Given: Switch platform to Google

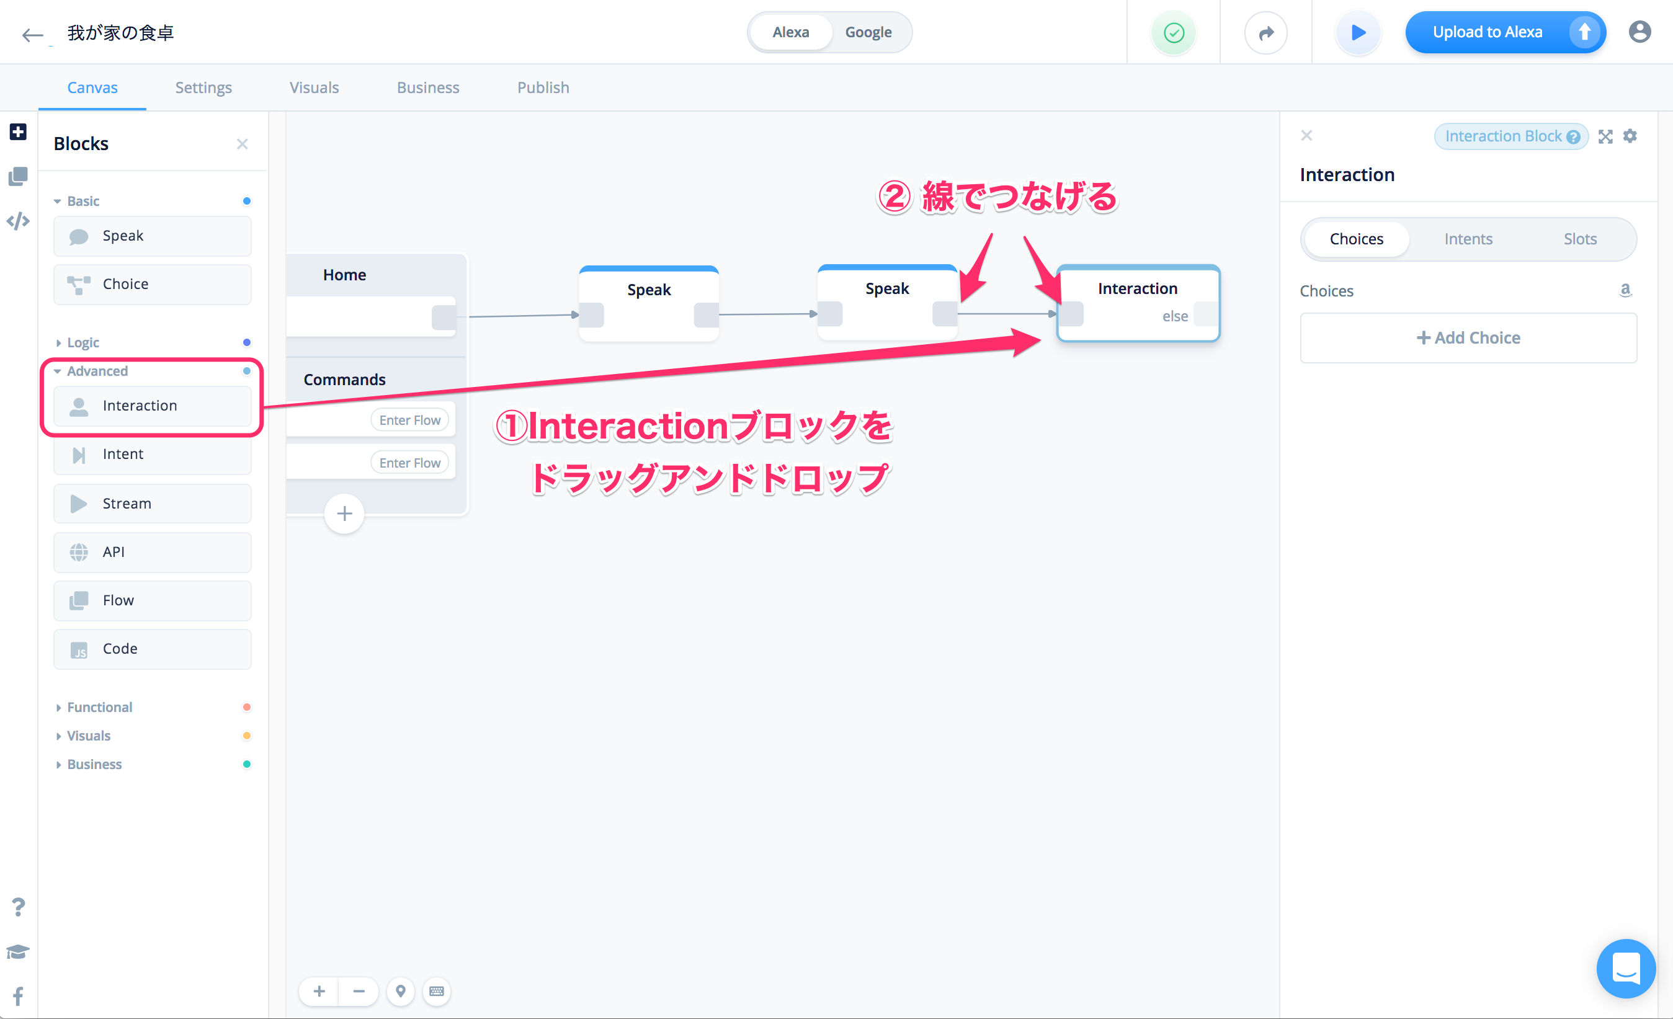Looking at the screenshot, I should pos(868,32).
